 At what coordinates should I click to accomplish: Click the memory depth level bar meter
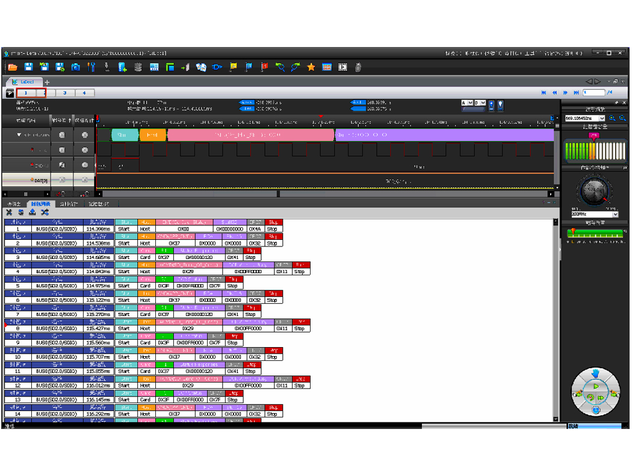[593, 151]
